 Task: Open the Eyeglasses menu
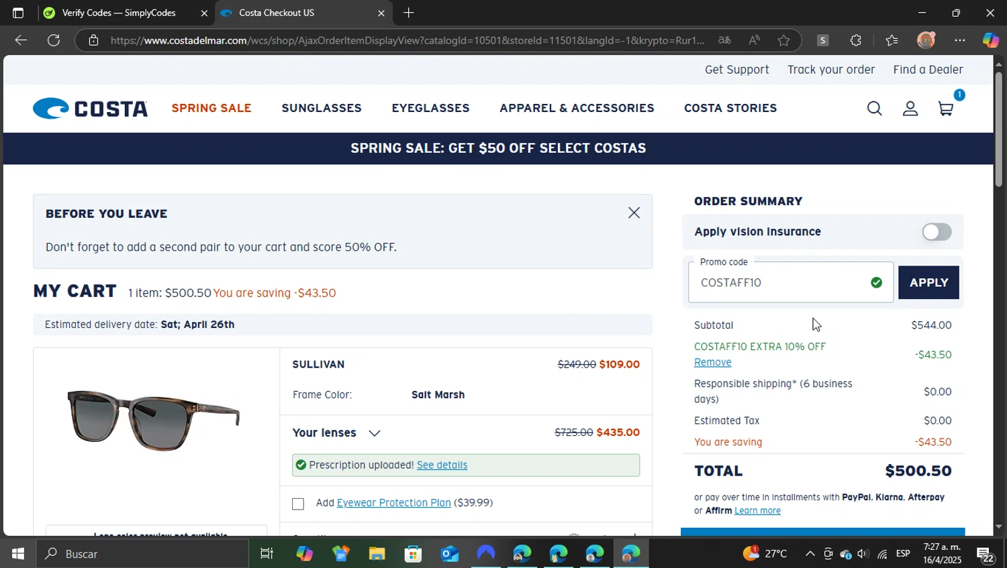click(430, 108)
